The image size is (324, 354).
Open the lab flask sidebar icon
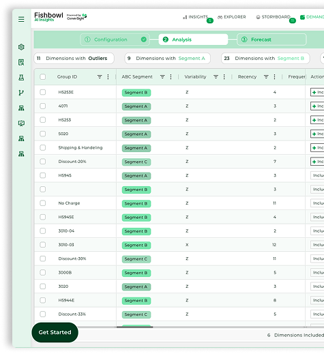(21, 78)
